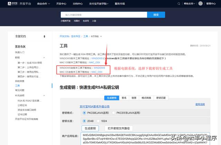Click the blue 搜索 button

(156, 15)
